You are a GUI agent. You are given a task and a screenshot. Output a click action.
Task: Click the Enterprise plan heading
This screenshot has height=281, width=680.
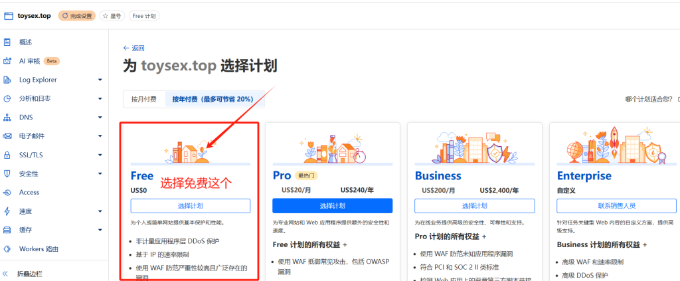click(x=584, y=175)
